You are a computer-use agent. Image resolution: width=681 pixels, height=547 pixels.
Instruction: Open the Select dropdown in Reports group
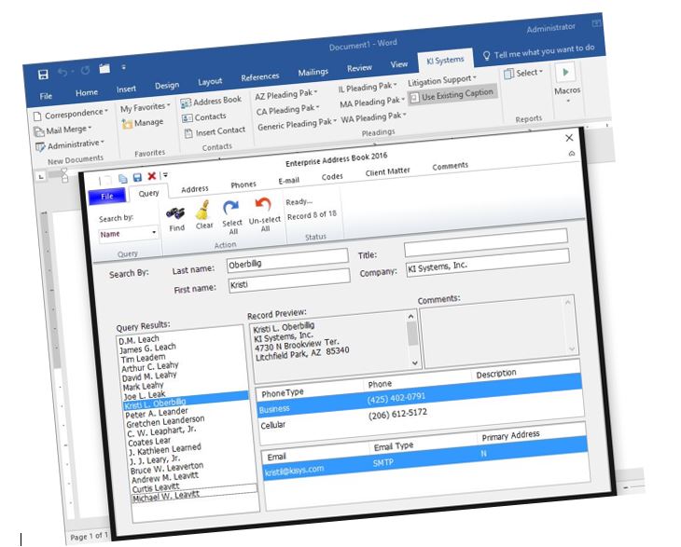pos(523,74)
